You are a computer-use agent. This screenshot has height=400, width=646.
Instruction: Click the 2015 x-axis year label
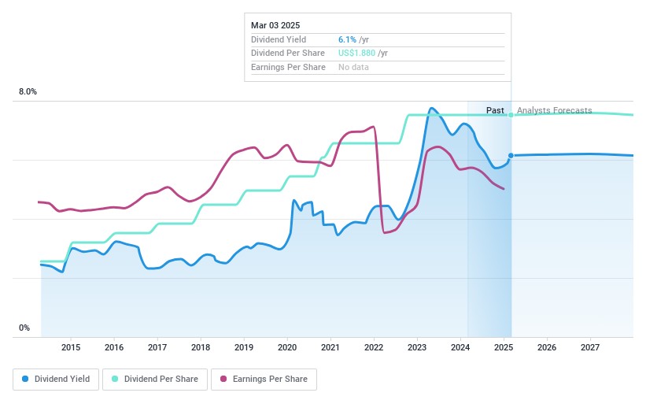pyautogui.click(x=71, y=347)
